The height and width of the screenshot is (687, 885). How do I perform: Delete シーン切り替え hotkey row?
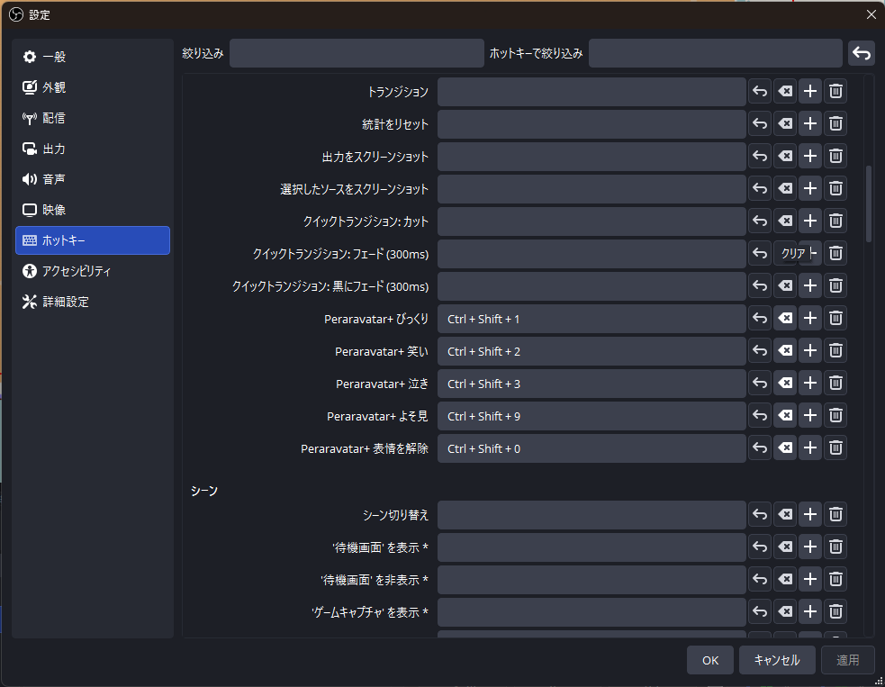click(x=835, y=514)
